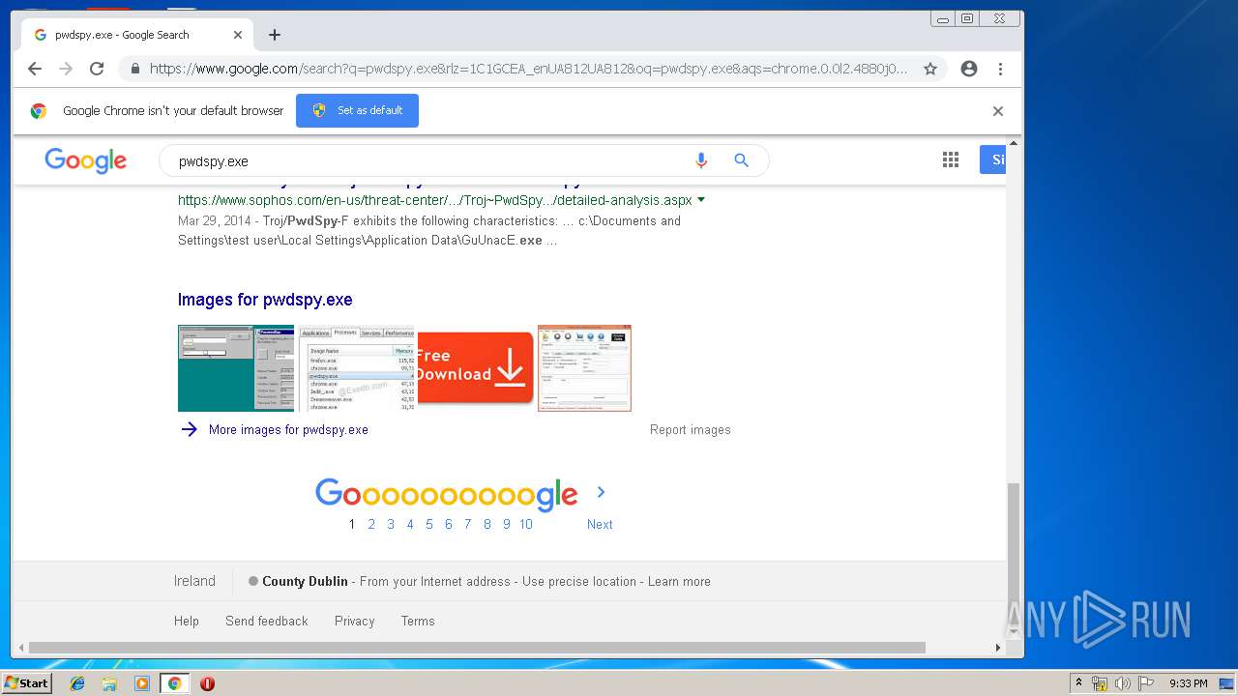The height and width of the screenshot is (696, 1238).
Task: Click the pagination chevron arrow
Action: (x=601, y=492)
